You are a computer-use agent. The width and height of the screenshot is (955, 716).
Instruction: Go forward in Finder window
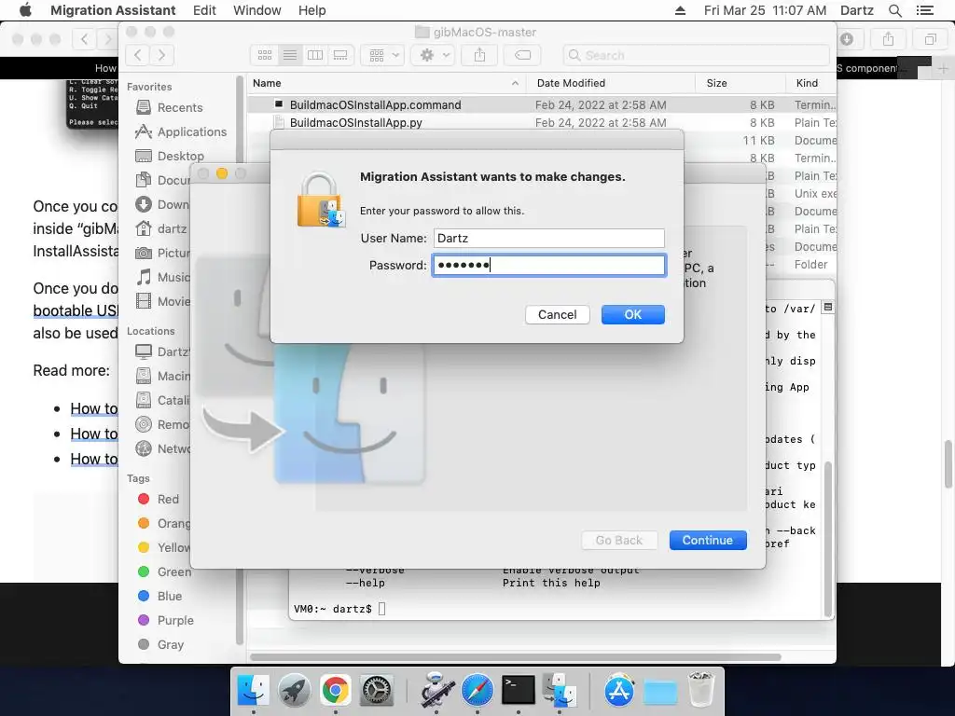161,55
